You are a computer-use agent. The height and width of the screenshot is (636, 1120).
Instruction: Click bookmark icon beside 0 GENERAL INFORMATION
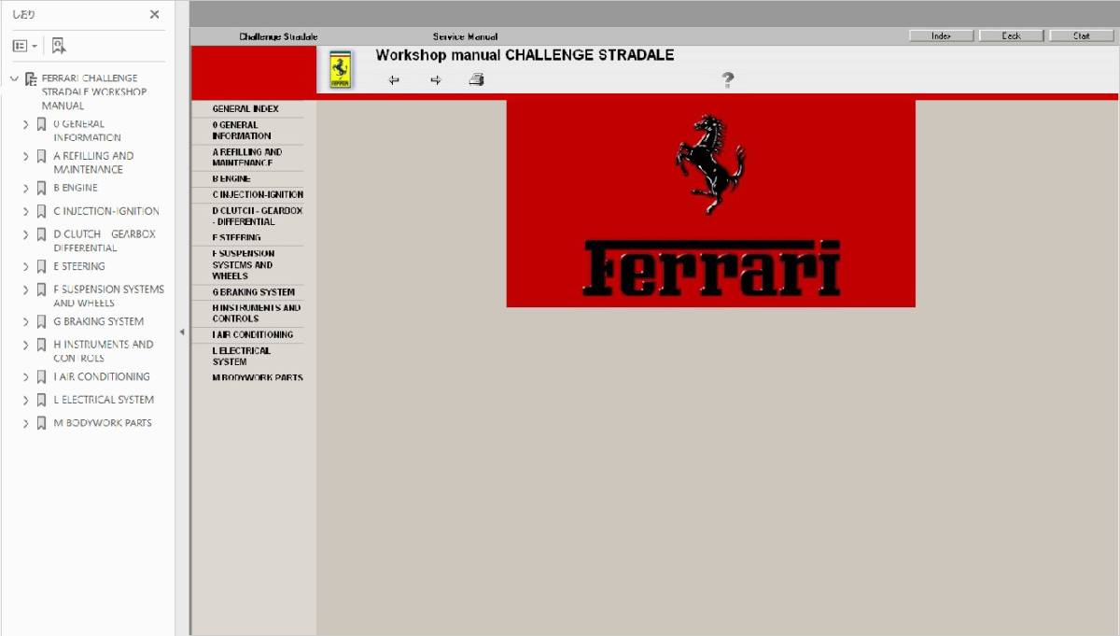pyautogui.click(x=41, y=124)
